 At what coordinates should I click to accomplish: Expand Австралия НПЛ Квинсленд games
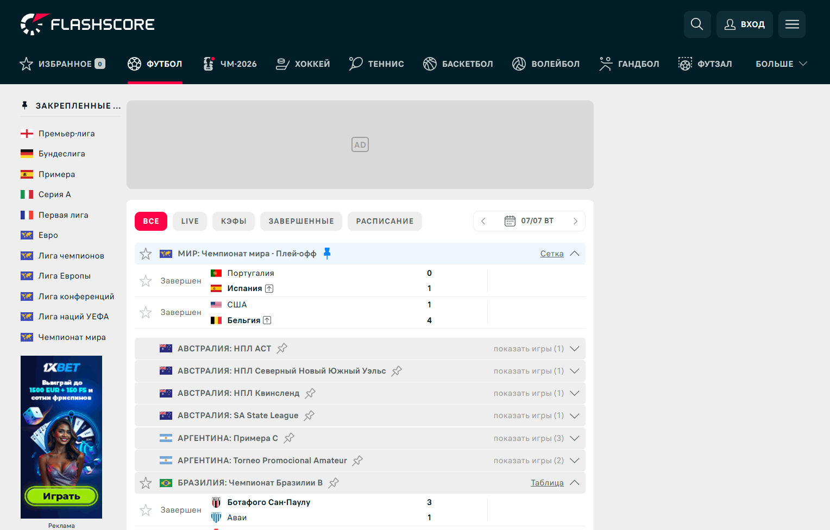click(575, 393)
